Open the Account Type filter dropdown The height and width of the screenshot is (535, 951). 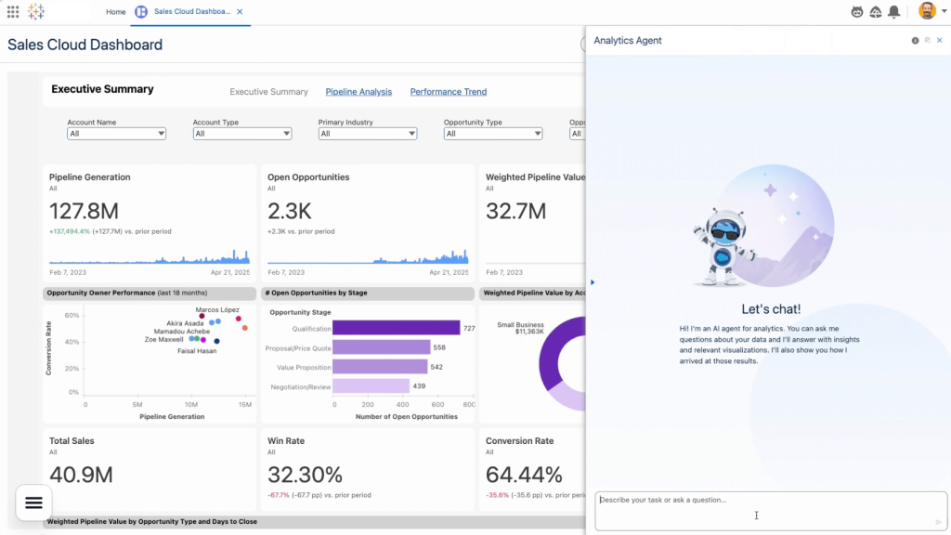[x=241, y=133]
